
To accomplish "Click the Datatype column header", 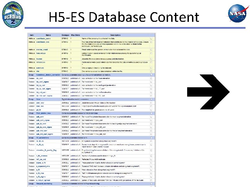I will (x=65, y=35).
